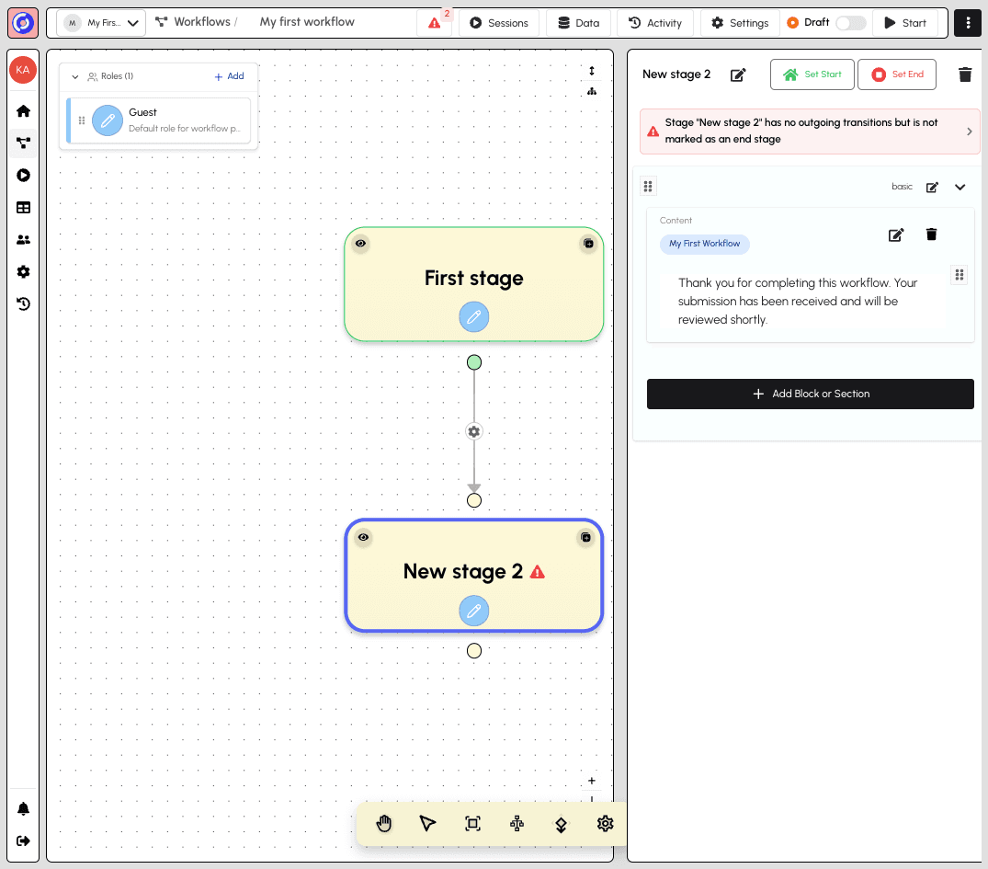This screenshot has height=869, width=988.
Task: Collapse the Roles panel
Action: tap(75, 77)
